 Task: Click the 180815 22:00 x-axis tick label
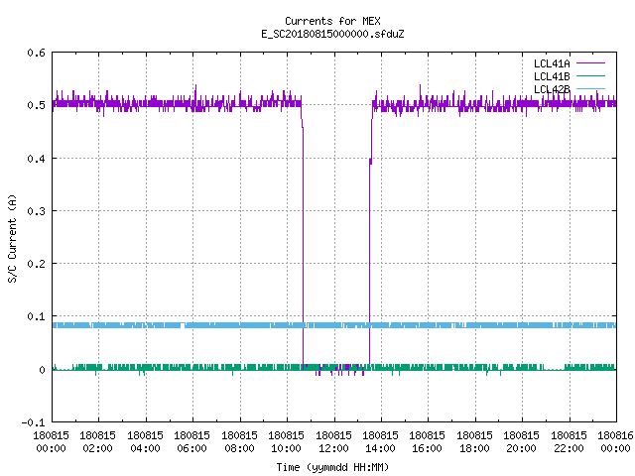click(569, 442)
